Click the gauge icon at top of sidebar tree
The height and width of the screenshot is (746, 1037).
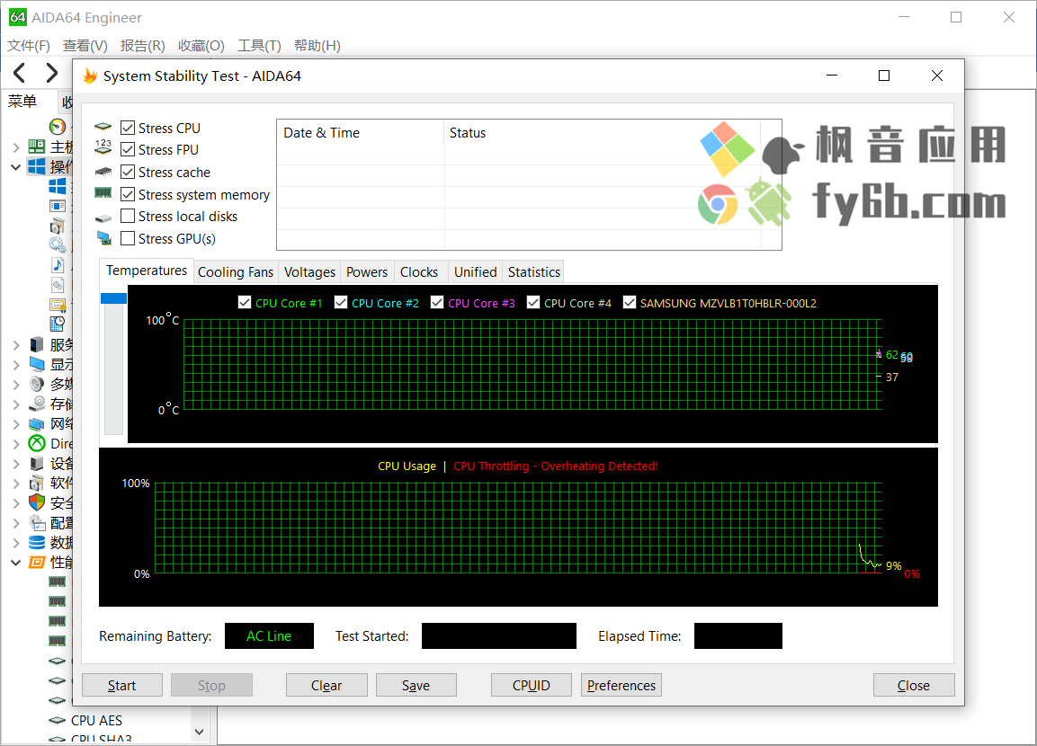pyautogui.click(x=58, y=126)
